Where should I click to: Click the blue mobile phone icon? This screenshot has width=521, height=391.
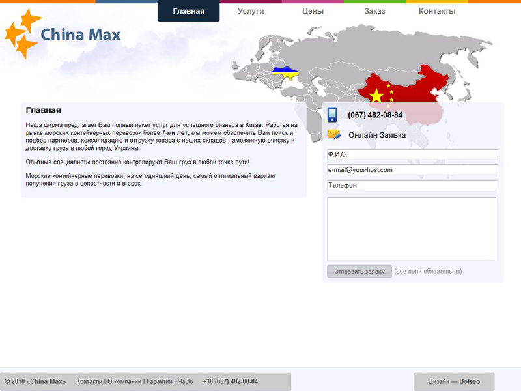pyautogui.click(x=332, y=115)
